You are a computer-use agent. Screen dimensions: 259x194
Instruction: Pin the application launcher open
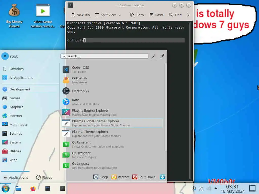[x=162, y=56]
